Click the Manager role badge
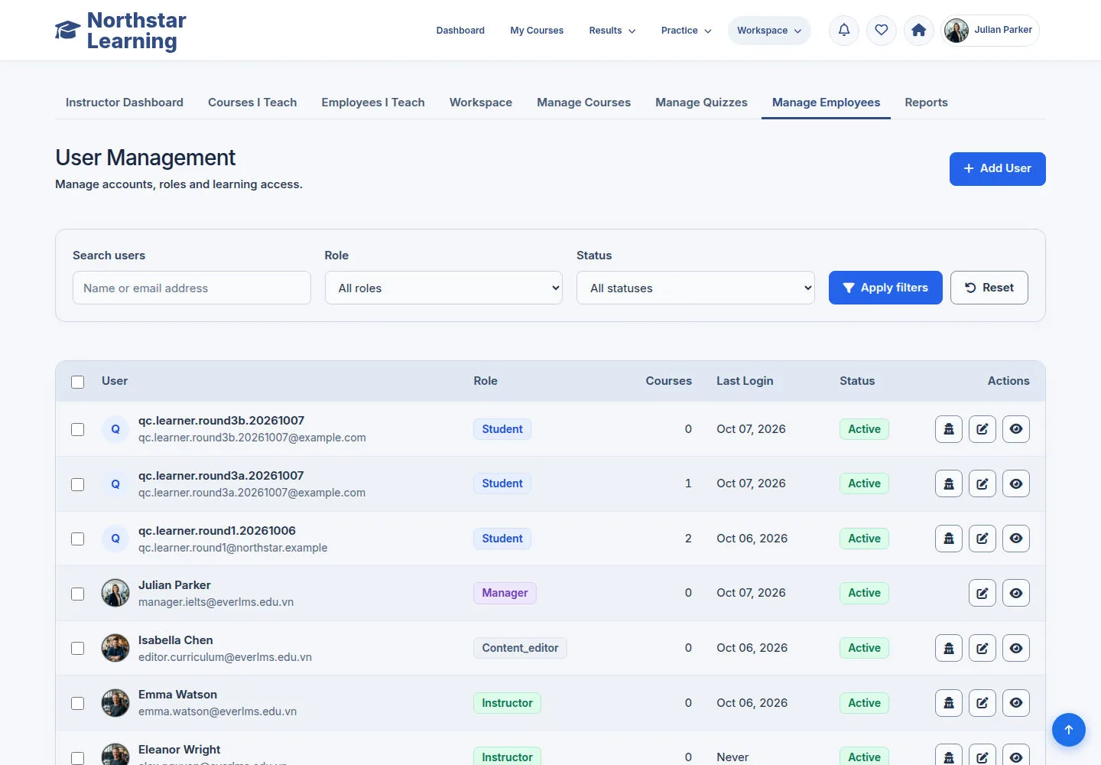Viewport: 1101px width, 765px height. click(x=505, y=593)
